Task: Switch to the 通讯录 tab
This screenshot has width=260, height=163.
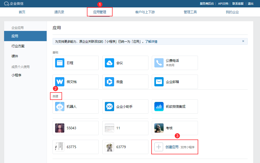Action: tap(59, 12)
